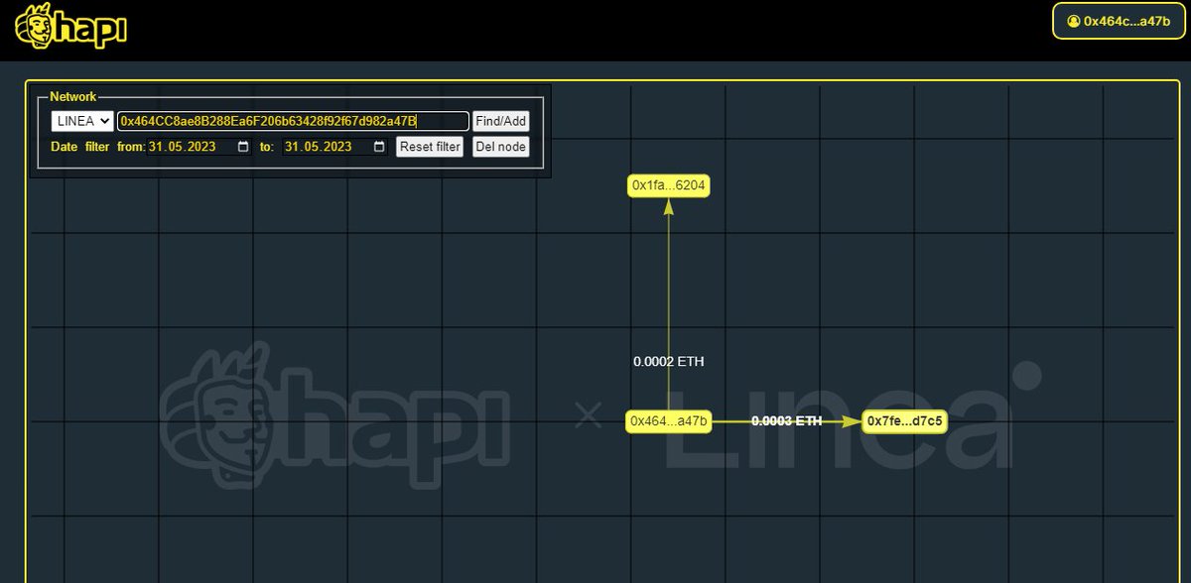Open the 'to' date field
Image resolution: width=1191 pixels, height=583 pixels.
pyautogui.click(x=335, y=147)
